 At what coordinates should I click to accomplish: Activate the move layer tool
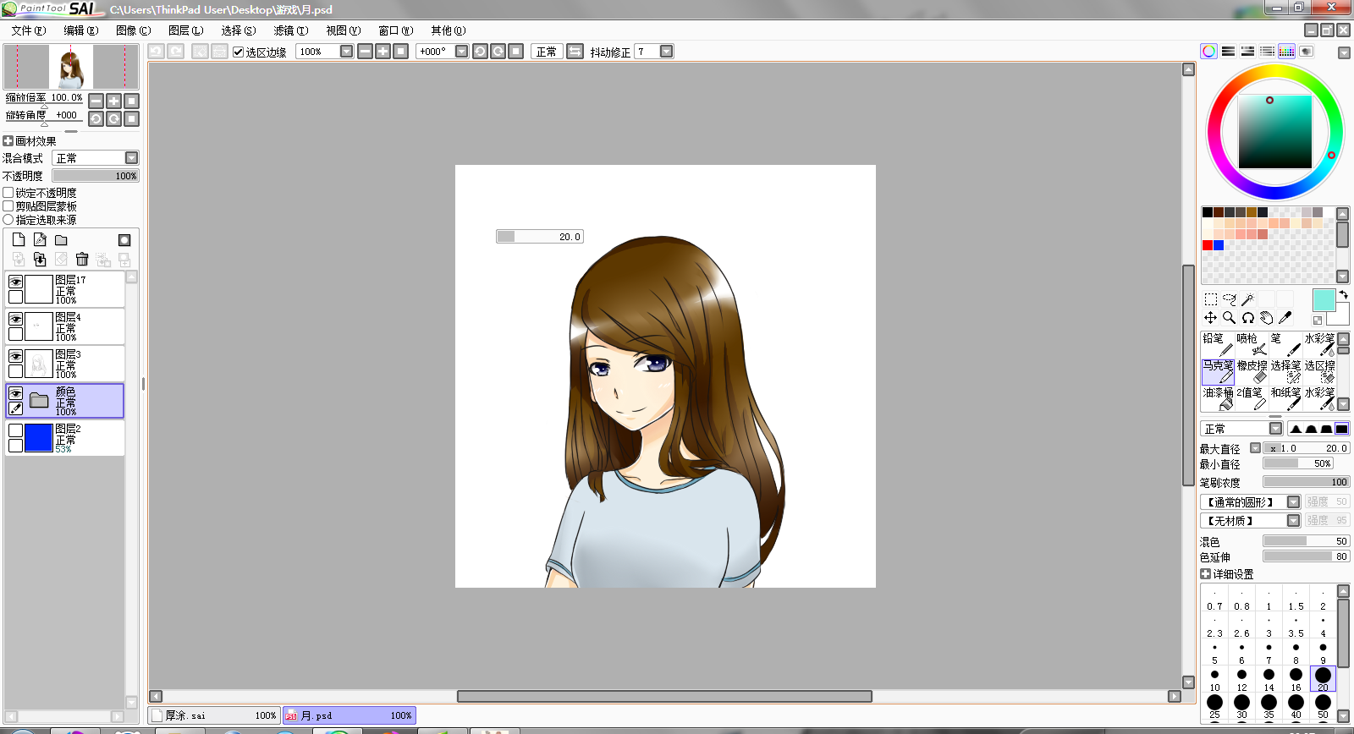pyautogui.click(x=1211, y=318)
